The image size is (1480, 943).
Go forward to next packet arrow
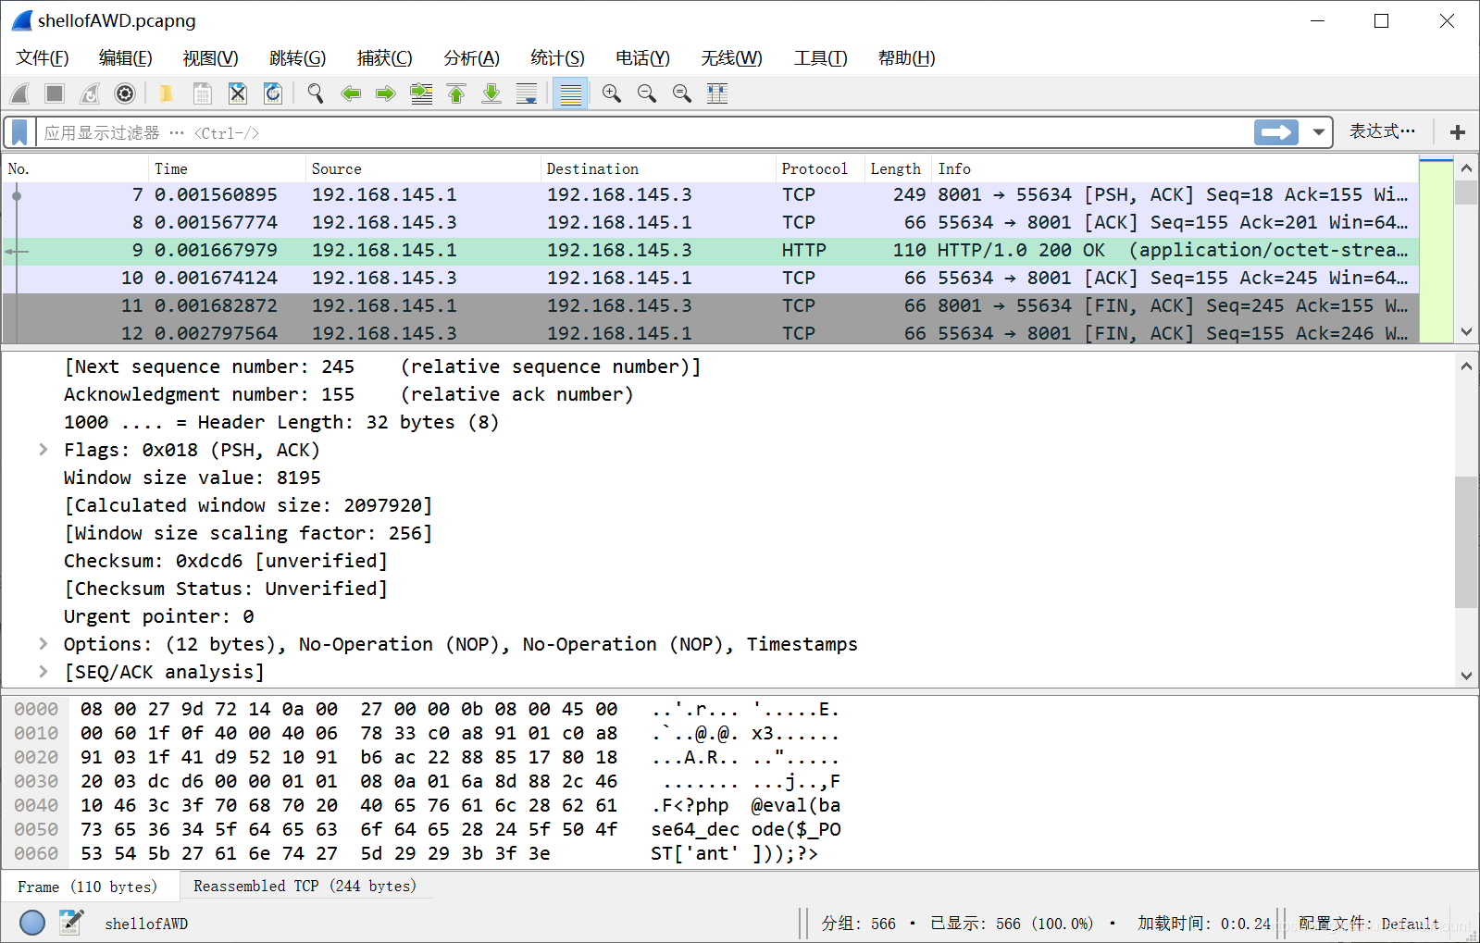click(x=386, y=93)
